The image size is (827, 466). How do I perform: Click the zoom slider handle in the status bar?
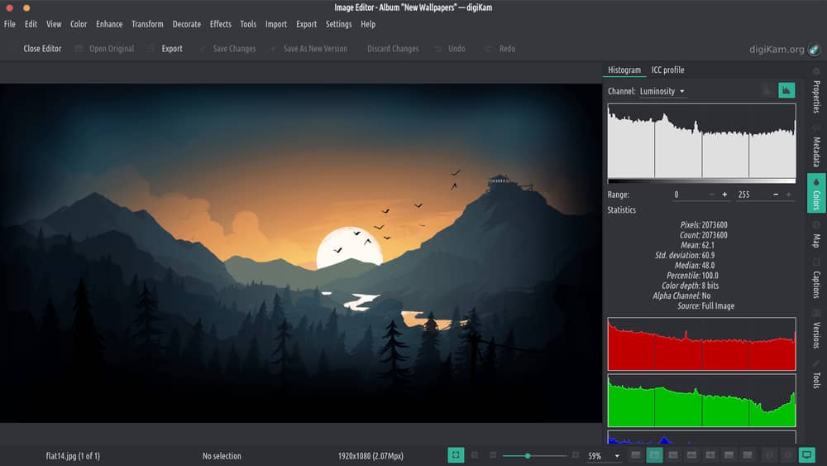(x=527, y=455)
